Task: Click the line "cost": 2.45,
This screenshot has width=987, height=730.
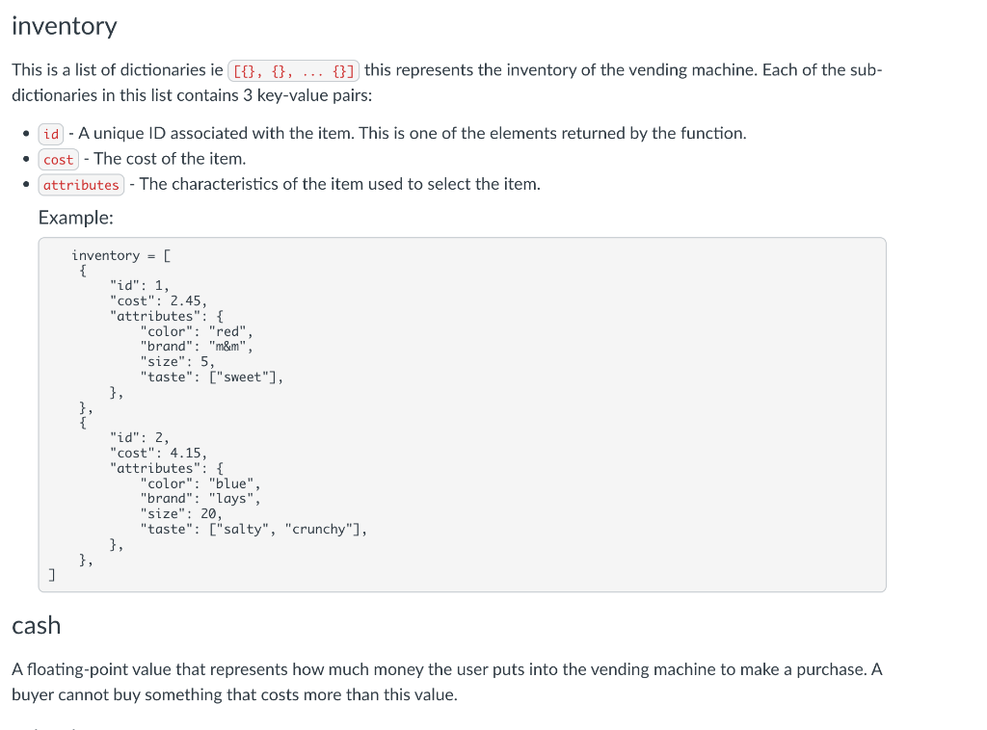Action: 158,300
